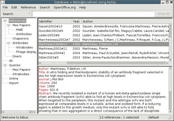The width and height of the screenshot is (174, 121).
Task: Open the Reference menu
Action: click(28, 7)
